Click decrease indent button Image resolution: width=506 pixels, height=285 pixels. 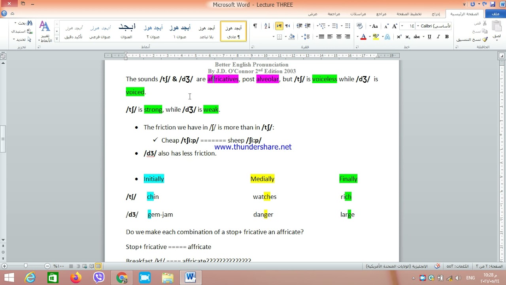coord(308,26)
